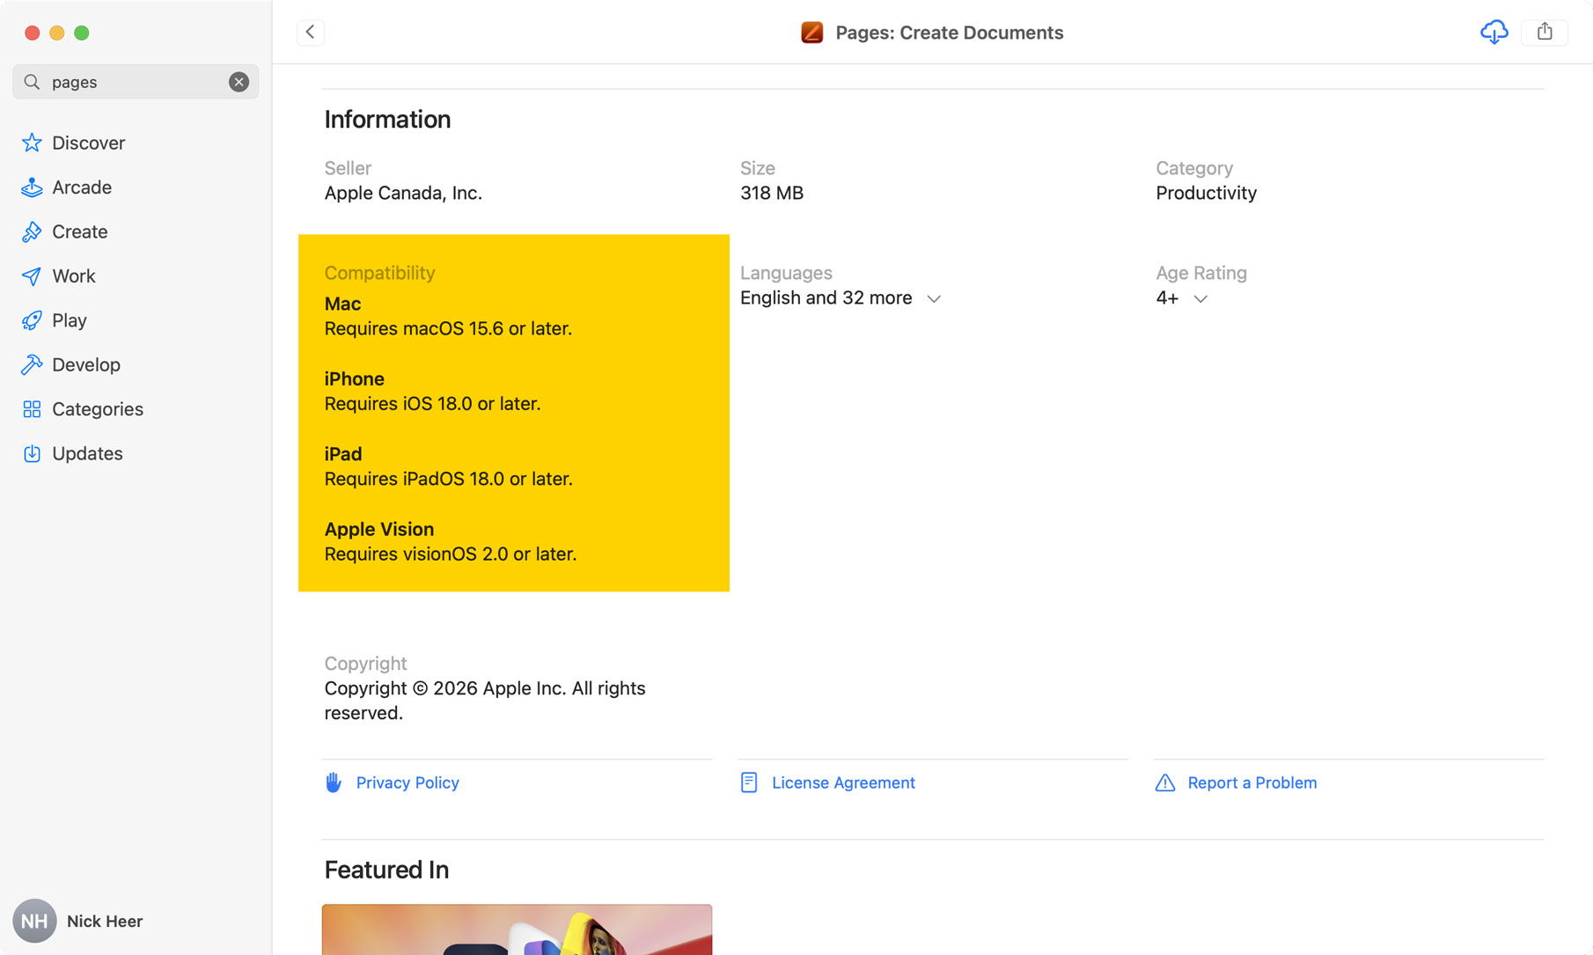
Task: Click the cloud download icon
Action: 1494,33
